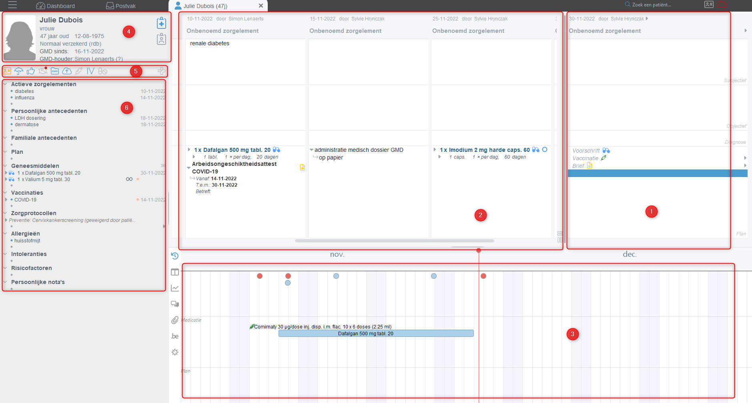Image resolution: width=752 pixels, height=403 pixels.
Task: Click the split columns layout icon
Action: pos(175,272)
